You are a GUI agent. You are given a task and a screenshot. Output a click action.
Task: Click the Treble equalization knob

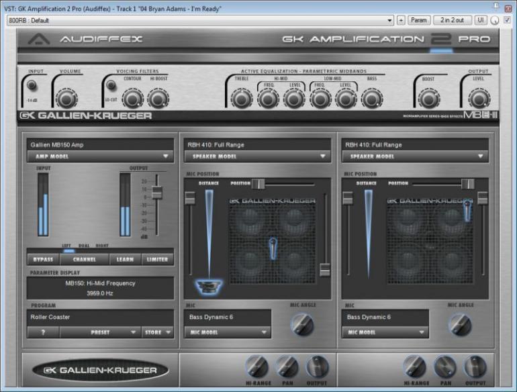[241, 99]
